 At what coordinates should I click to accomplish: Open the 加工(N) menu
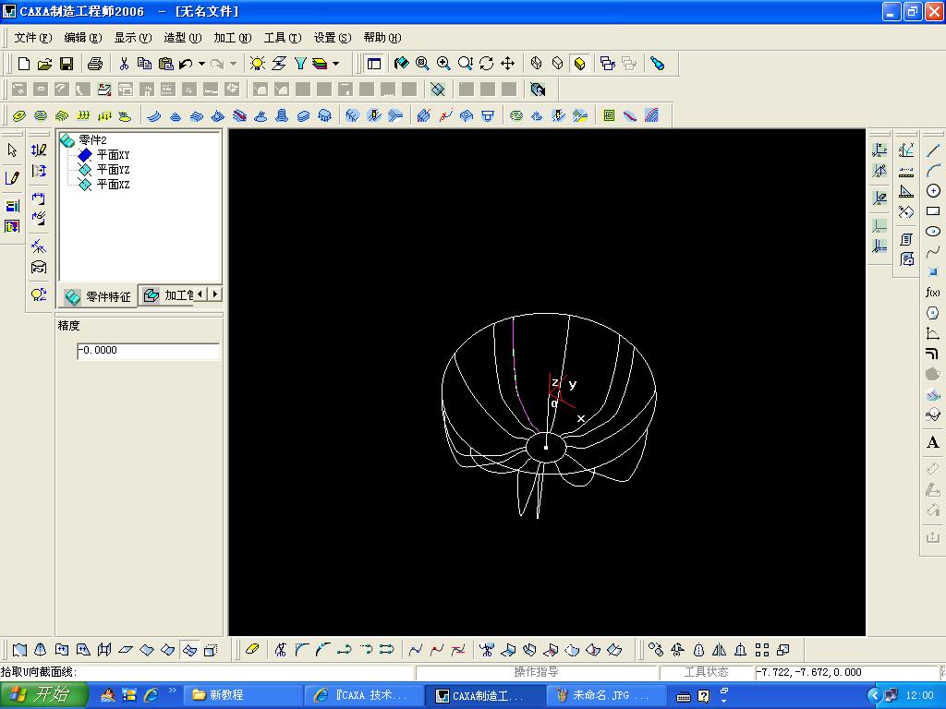[232, 37]
